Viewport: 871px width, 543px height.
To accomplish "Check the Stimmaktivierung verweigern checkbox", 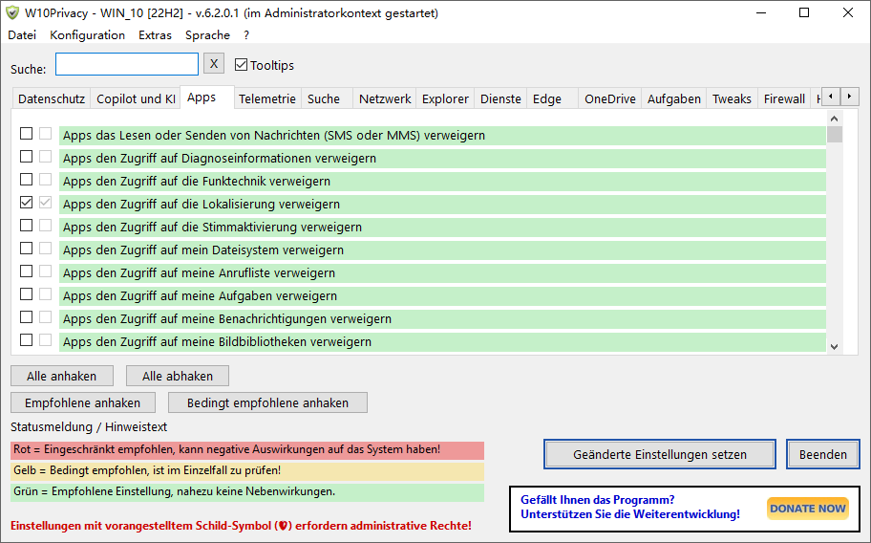I will point(26,225).
